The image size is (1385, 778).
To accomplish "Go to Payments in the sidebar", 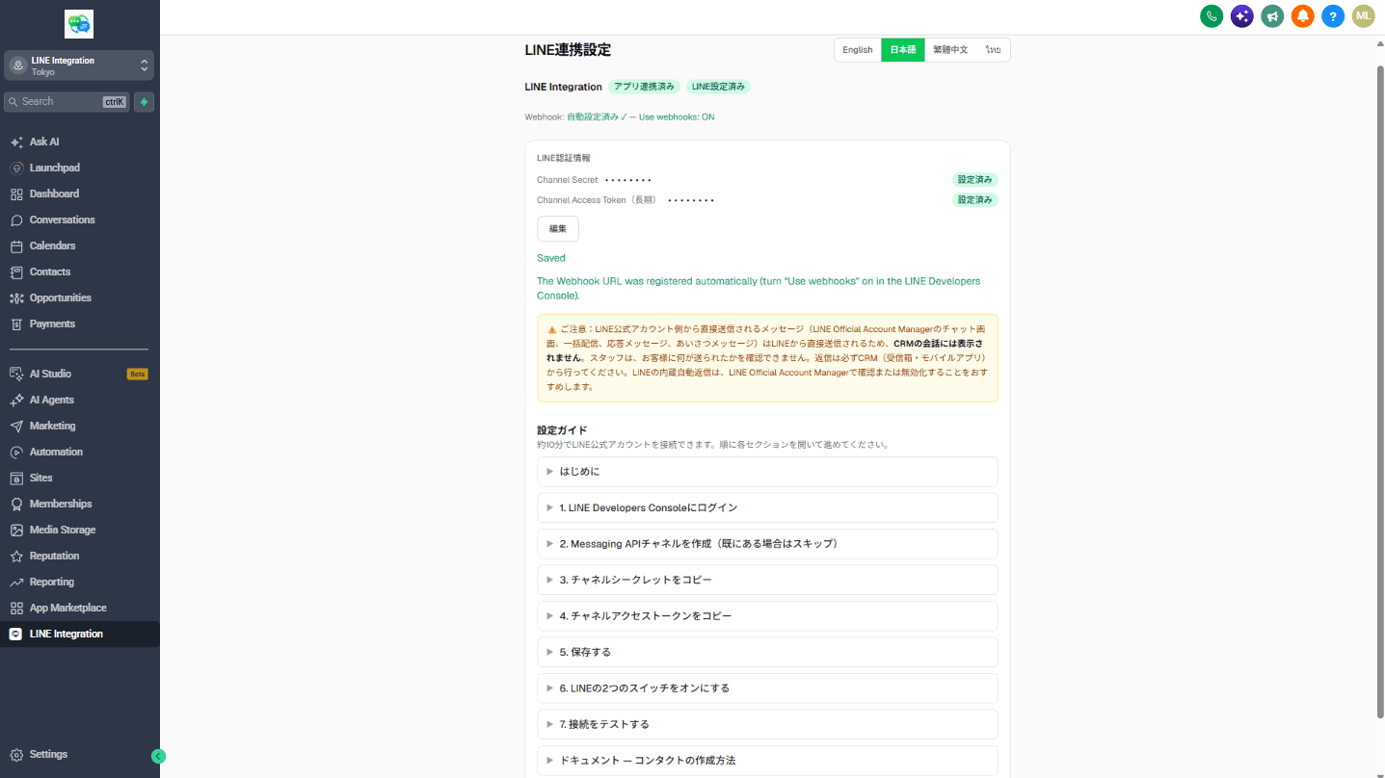I will [79, 324].
